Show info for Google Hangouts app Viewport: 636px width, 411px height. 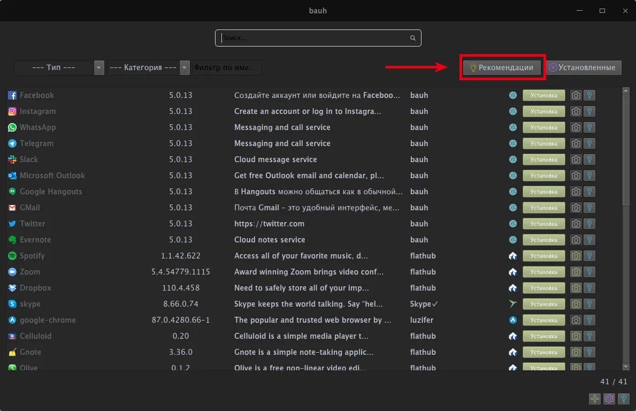(589, 192)
